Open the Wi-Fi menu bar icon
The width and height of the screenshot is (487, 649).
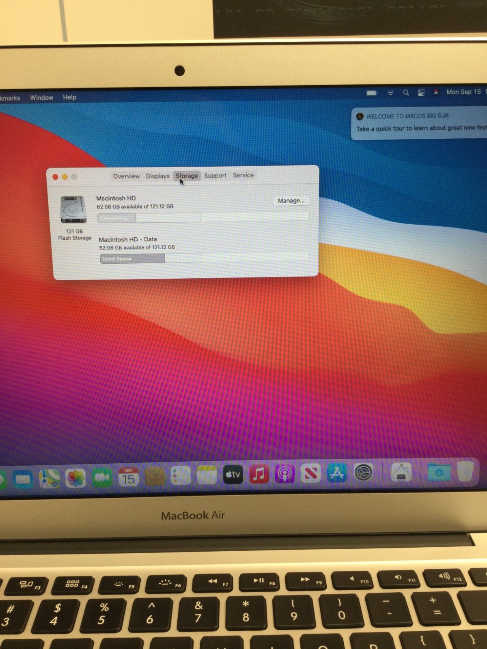click(x=390, y=93)
